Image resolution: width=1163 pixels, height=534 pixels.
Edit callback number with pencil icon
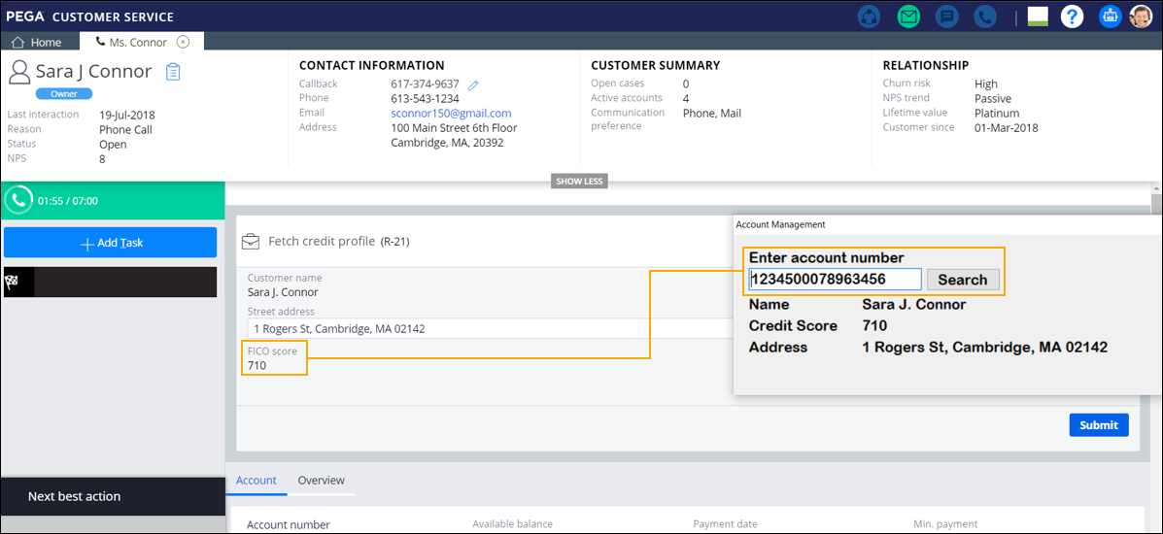pyautogui.click(x=473, y=85)
